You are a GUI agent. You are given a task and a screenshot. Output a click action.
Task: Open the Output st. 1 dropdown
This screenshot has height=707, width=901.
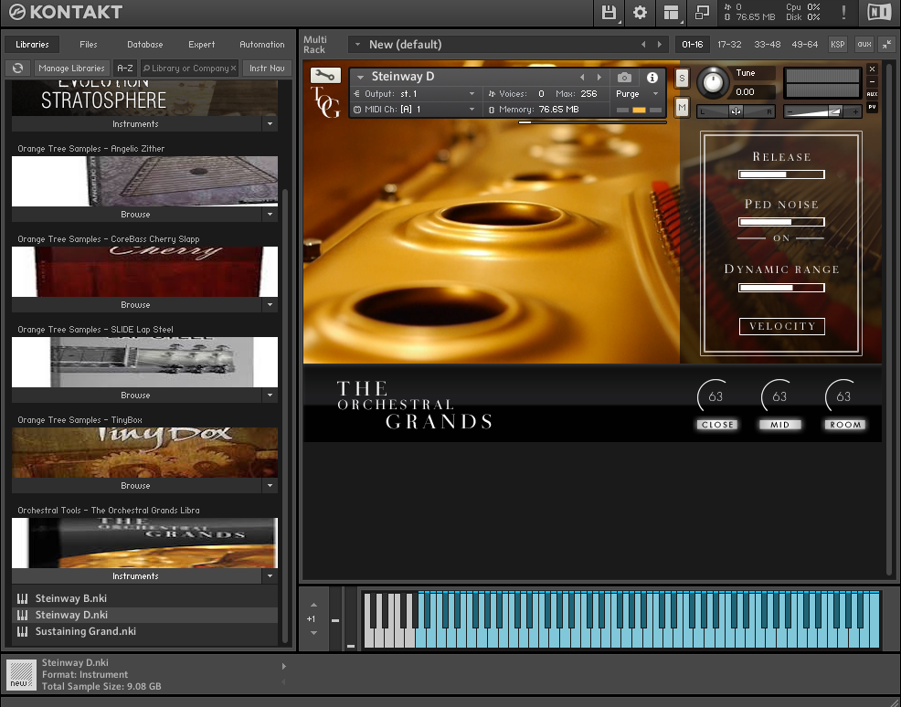[472, 93]
